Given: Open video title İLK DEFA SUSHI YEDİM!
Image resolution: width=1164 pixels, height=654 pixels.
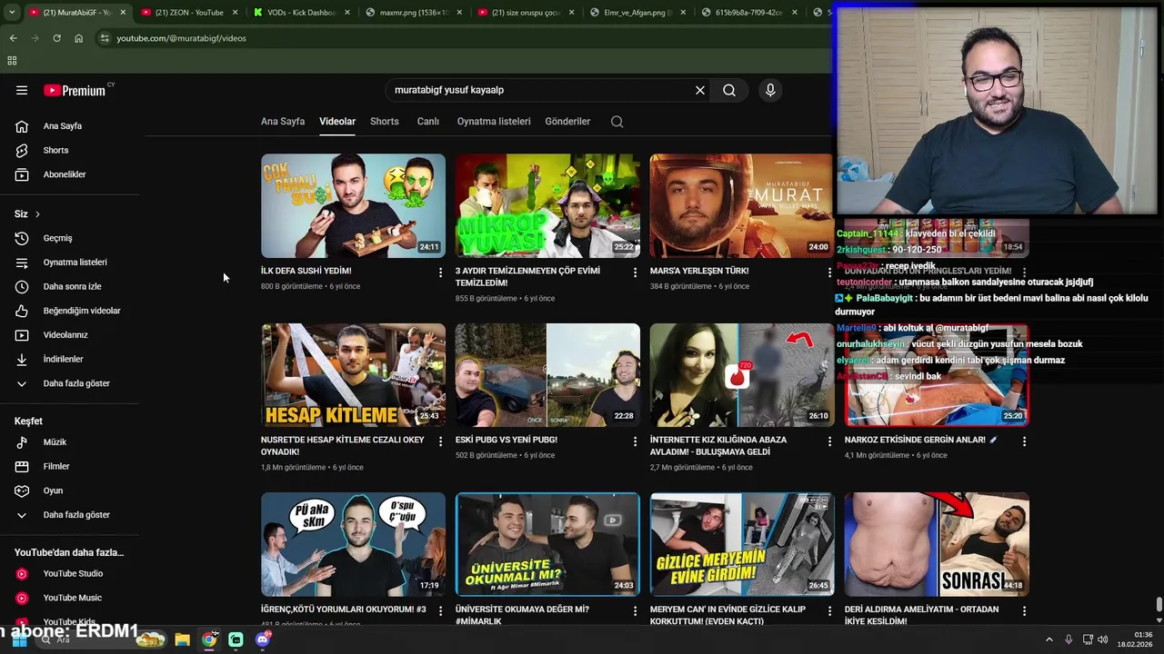Looking at the screenshot, I should point(306,271).
